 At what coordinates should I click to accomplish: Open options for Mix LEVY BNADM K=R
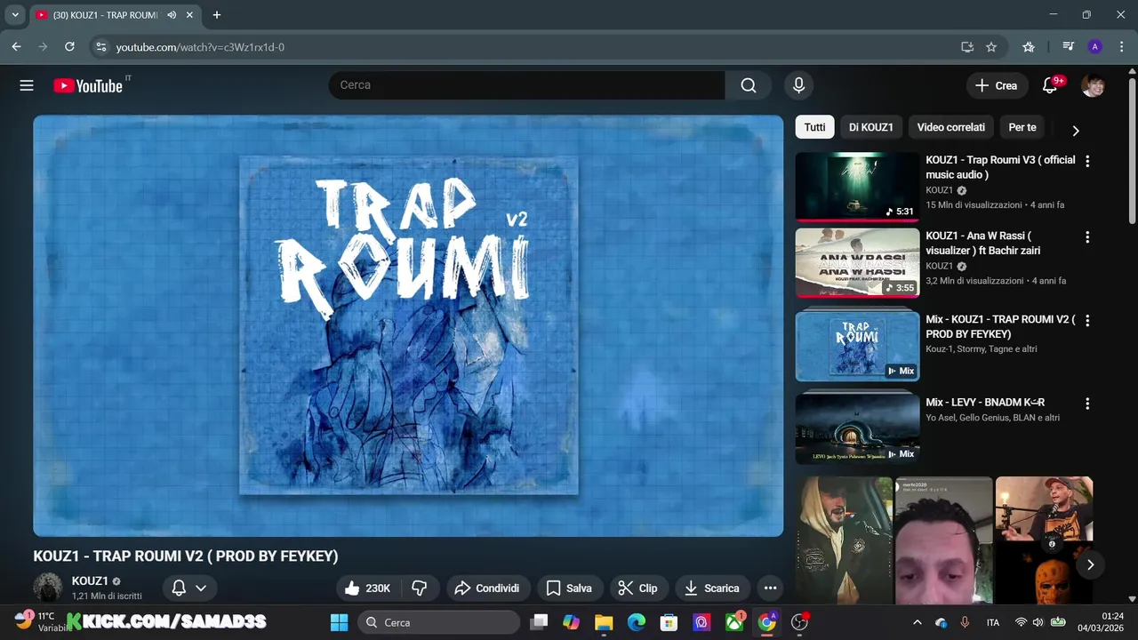[x=1086, y=404]
